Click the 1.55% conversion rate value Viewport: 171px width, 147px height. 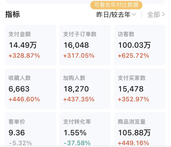tap(75, 133)
